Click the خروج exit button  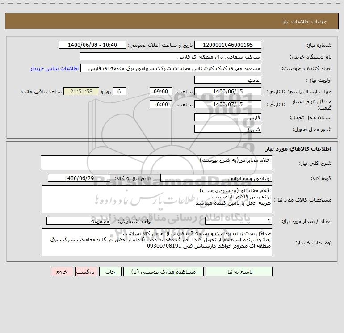62,271
